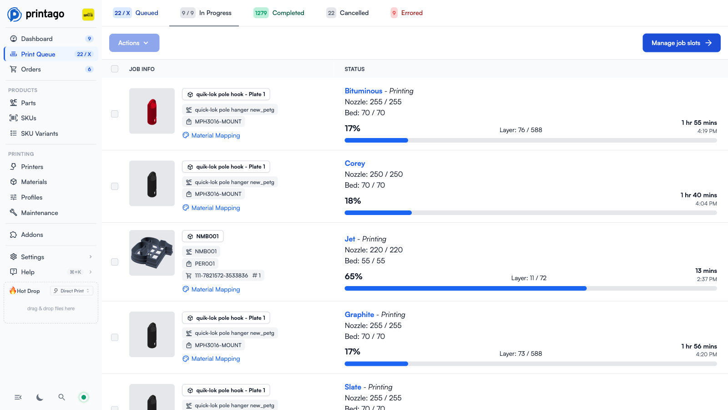Switch to the Errored tab
Screen dimensions: 728x410
[407, 13]
